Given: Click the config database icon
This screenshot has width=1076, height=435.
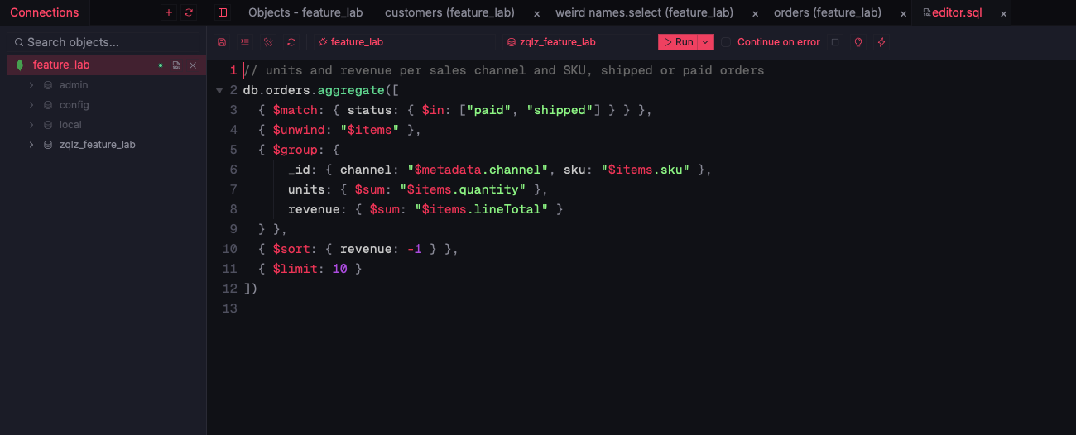Looking at the screenshot, I should pos(48,105).
